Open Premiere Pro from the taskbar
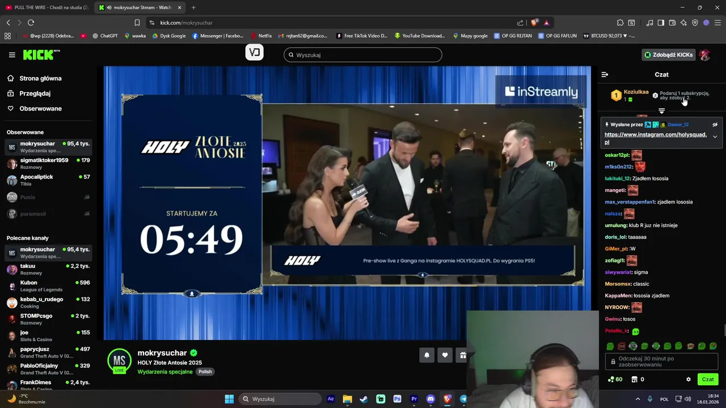This screenshot has height=408, width=726. 414,399
